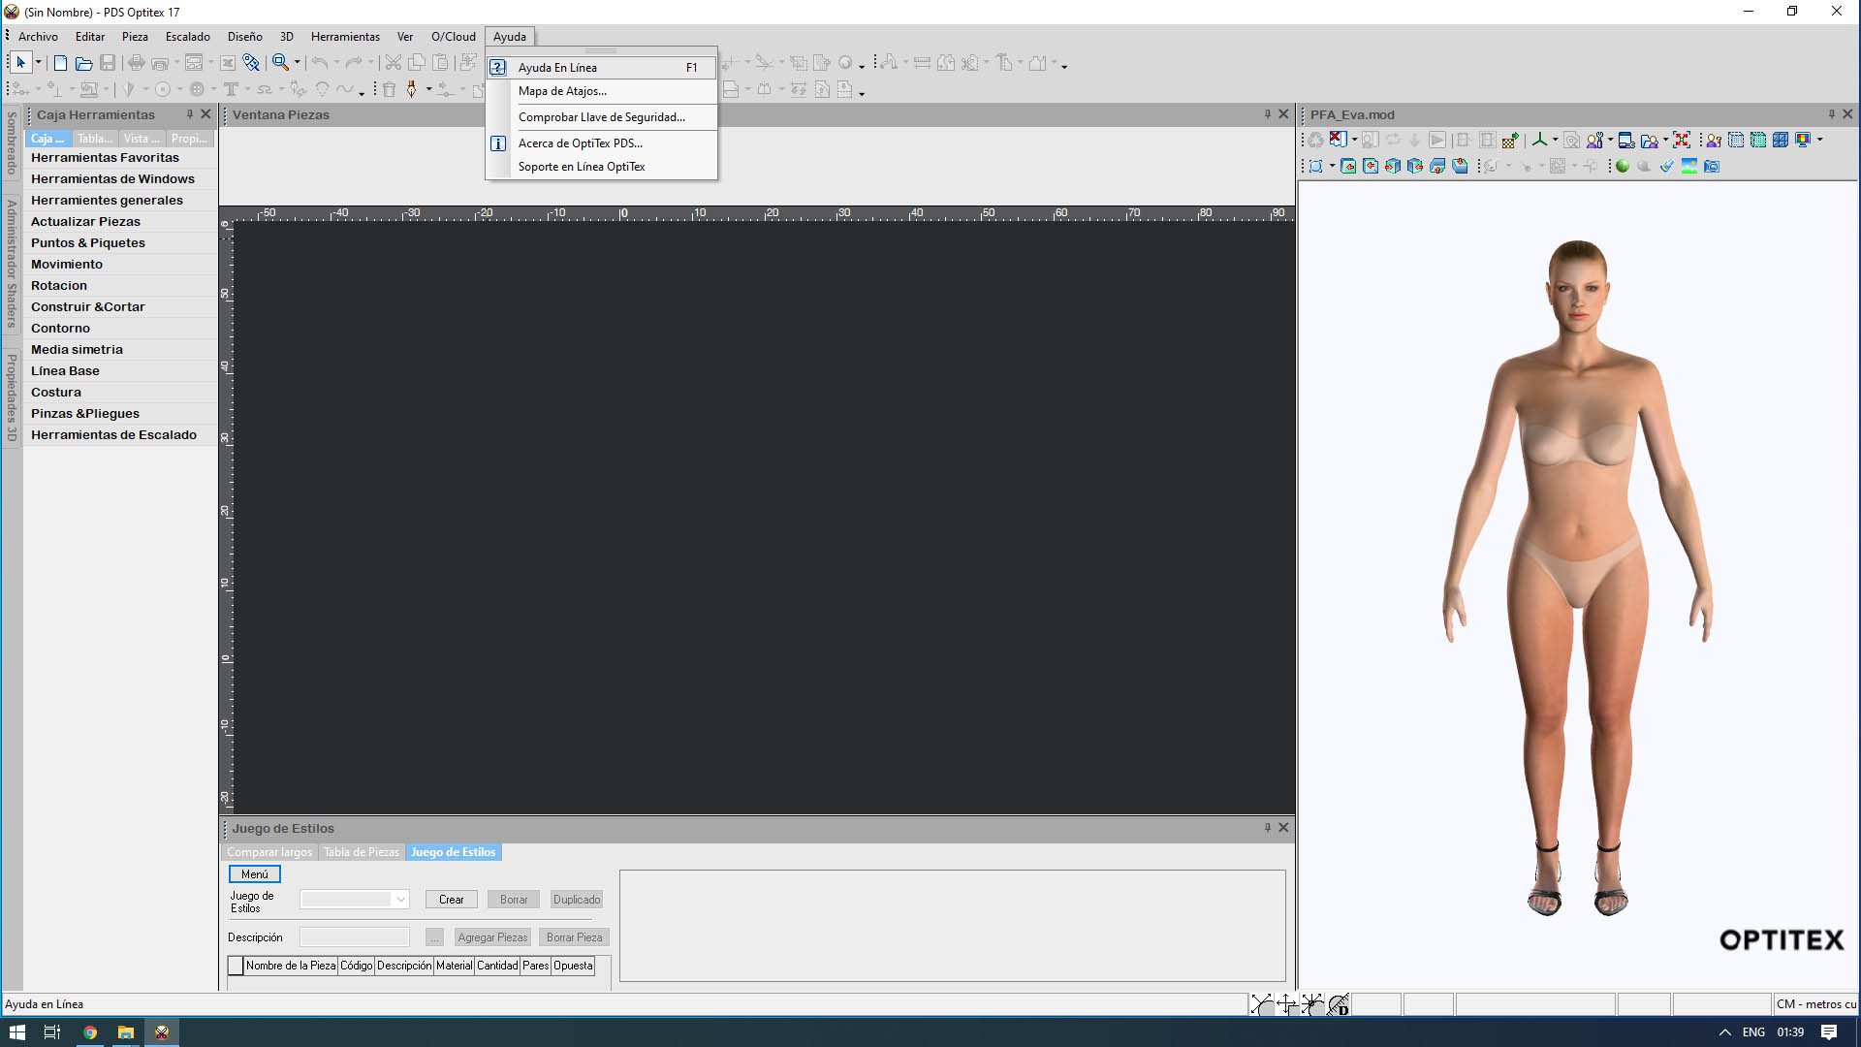
Task: Toggle pin on Caja Herramientas panel
Action: point(190,114)
